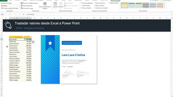This screenshot has width=173, height=97.
Task: Select cell Cristina Lara
Action: [x=16, y=46]
